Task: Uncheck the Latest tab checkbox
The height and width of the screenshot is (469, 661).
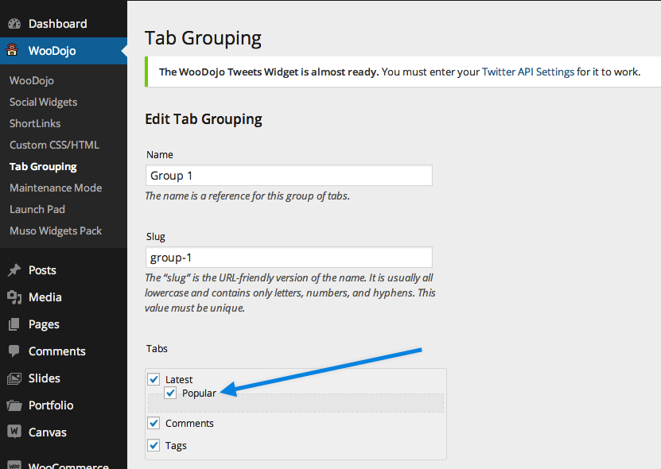Action: pyautogui.click(x=154, y=379)
